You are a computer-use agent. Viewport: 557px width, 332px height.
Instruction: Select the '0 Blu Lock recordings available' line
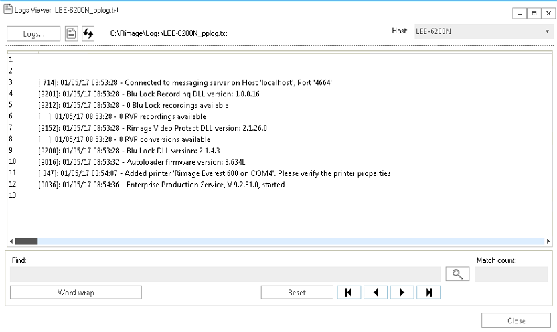[x=133, y=106]
